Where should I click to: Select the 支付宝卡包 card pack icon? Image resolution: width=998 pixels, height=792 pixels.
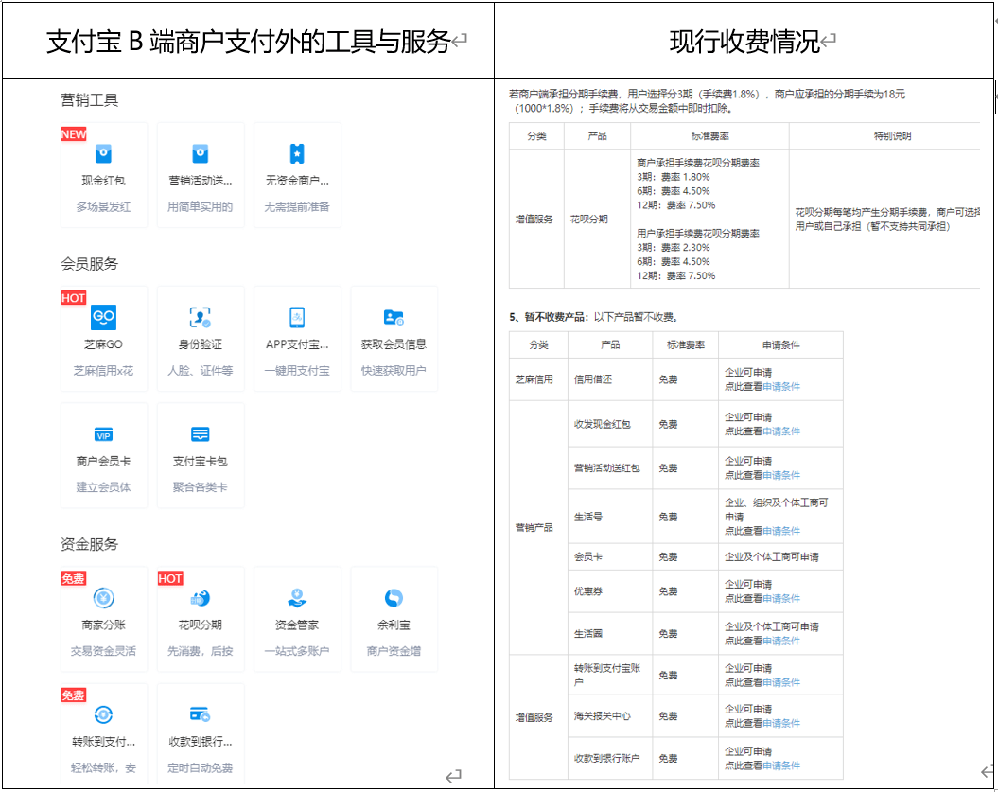(200, 434)
